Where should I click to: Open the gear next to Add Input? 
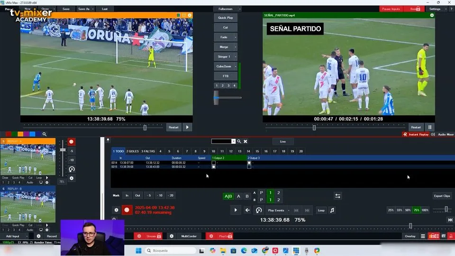click(x=38, y=236)
